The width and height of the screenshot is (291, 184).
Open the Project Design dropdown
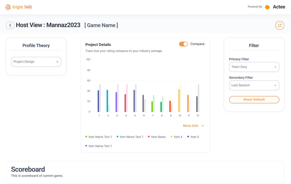tap(36, 62)
